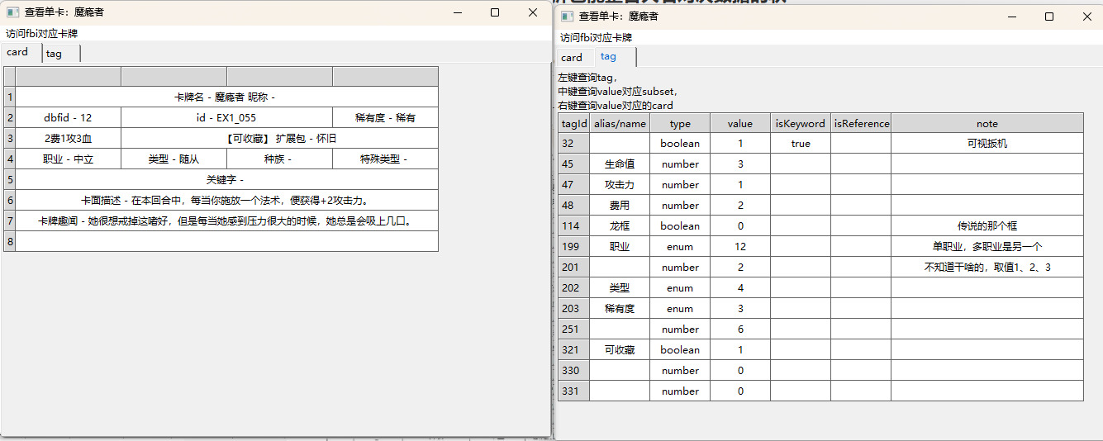Click the app icon in left window title bar

click(x=12, y=12)
